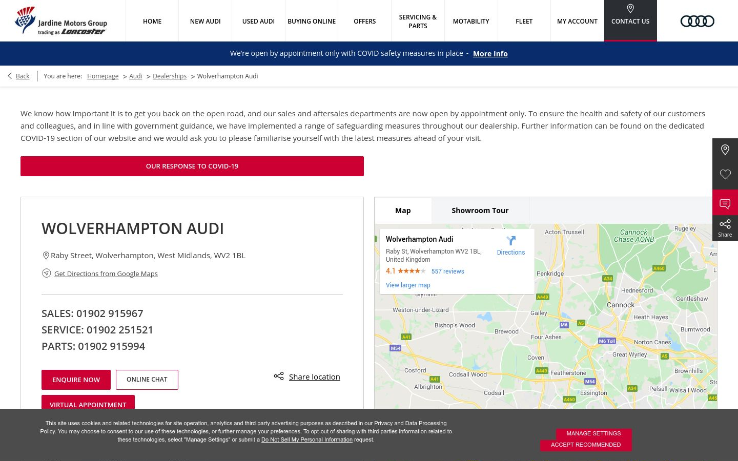Open the BUYING ONLINE menu
The height and width of the screenshot is (461, 738).
(312, 21)
